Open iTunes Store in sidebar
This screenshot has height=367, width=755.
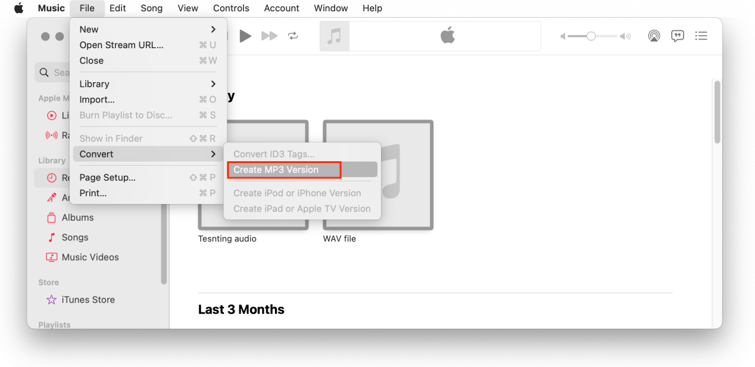coord(88,300)
